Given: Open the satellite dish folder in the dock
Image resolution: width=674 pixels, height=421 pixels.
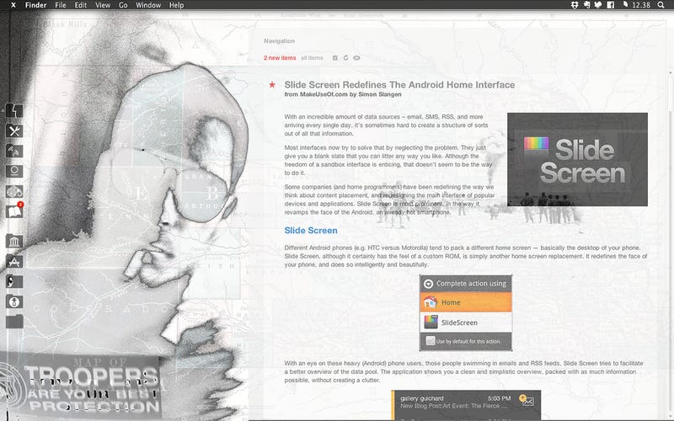Looking at the screenshot, I should (x=14, y=152).
